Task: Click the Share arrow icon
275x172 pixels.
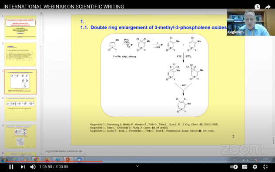Action: click(268, 7)
